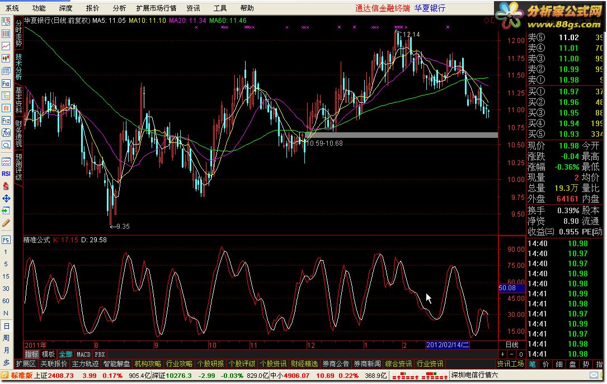This screenshot has width=607, height=384.
Task: Switch to 分时走势 side tab
Action: [x=18, y=33]
